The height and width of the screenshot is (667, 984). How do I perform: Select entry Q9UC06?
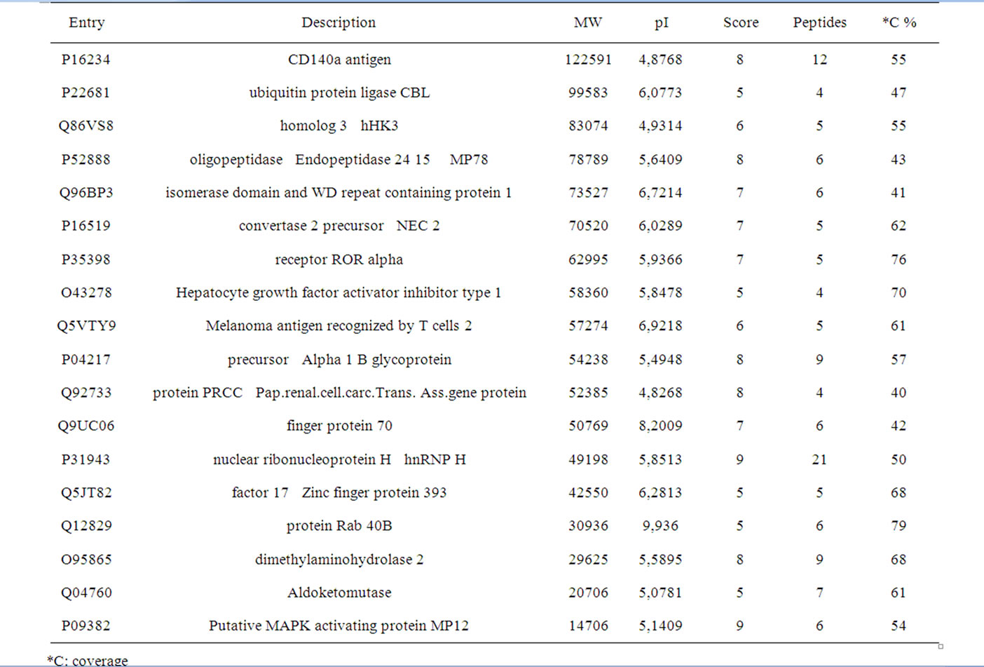coord(86,426)
